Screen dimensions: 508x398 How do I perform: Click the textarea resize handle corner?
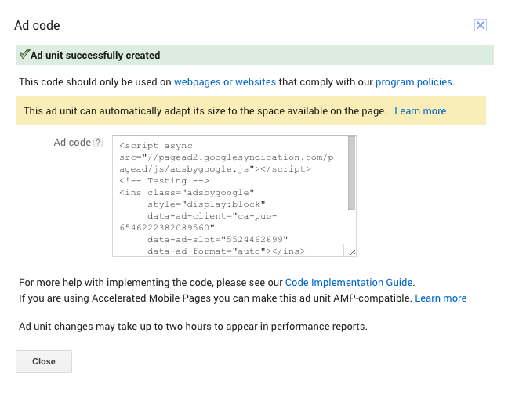[x=352, y=252]
